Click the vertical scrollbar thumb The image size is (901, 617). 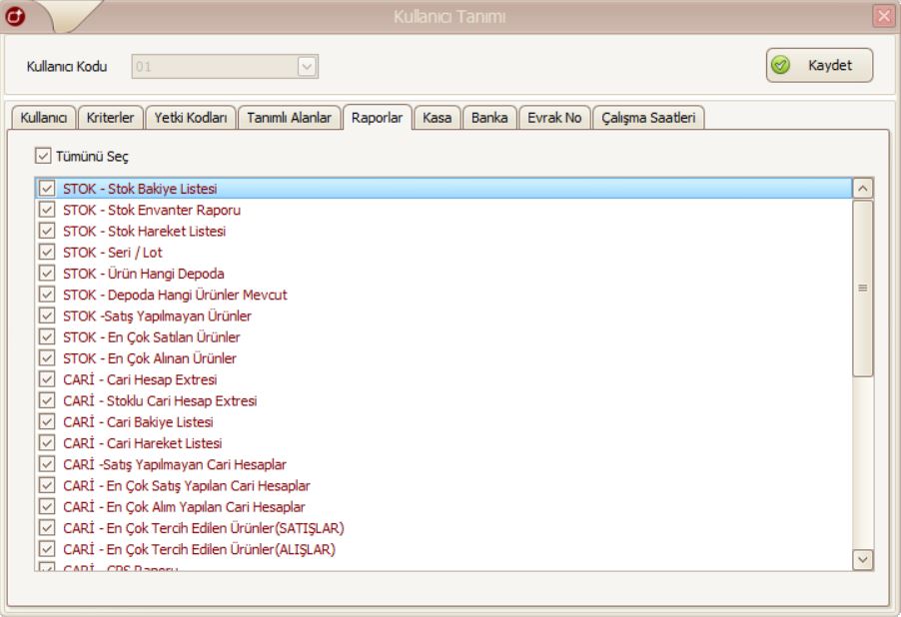click(x=862, y=288)
